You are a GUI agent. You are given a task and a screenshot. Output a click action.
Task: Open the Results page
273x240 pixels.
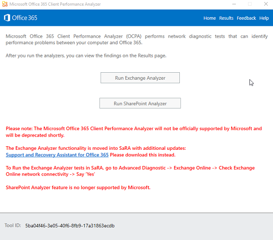point(226,18)
